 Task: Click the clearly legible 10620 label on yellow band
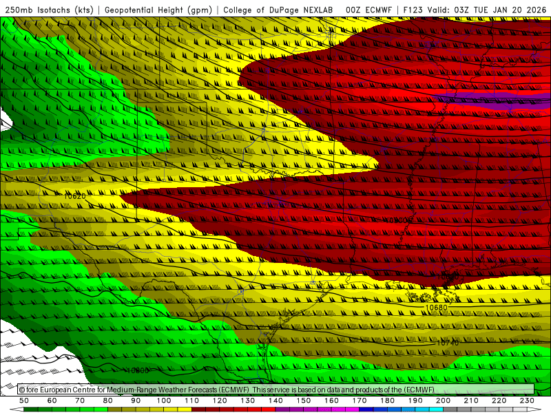click(75, 196)
